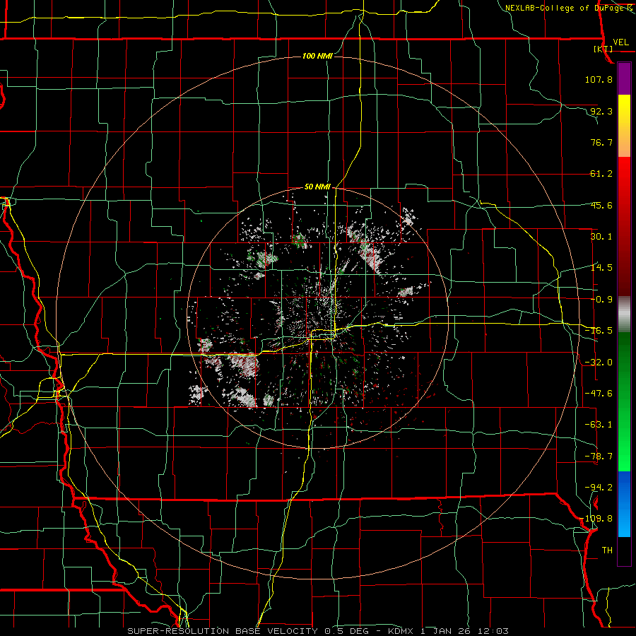
Task: Click the [KT] units label
Action: (x=603, y=49)
